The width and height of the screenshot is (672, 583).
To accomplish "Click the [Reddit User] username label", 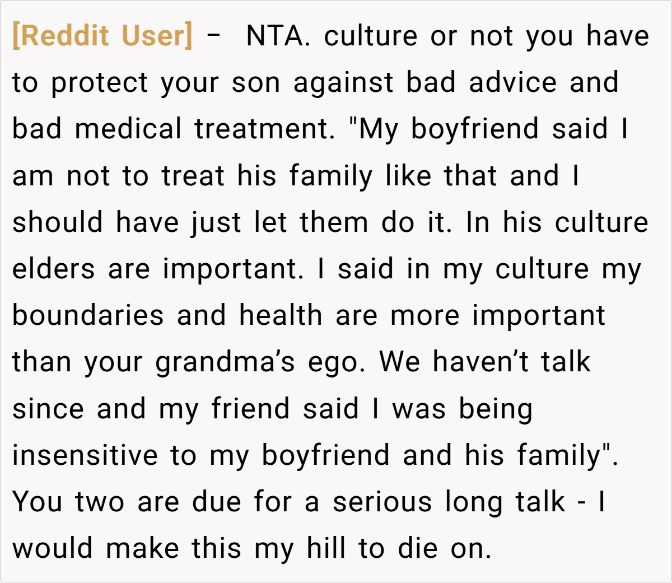I will pos(102,36).
